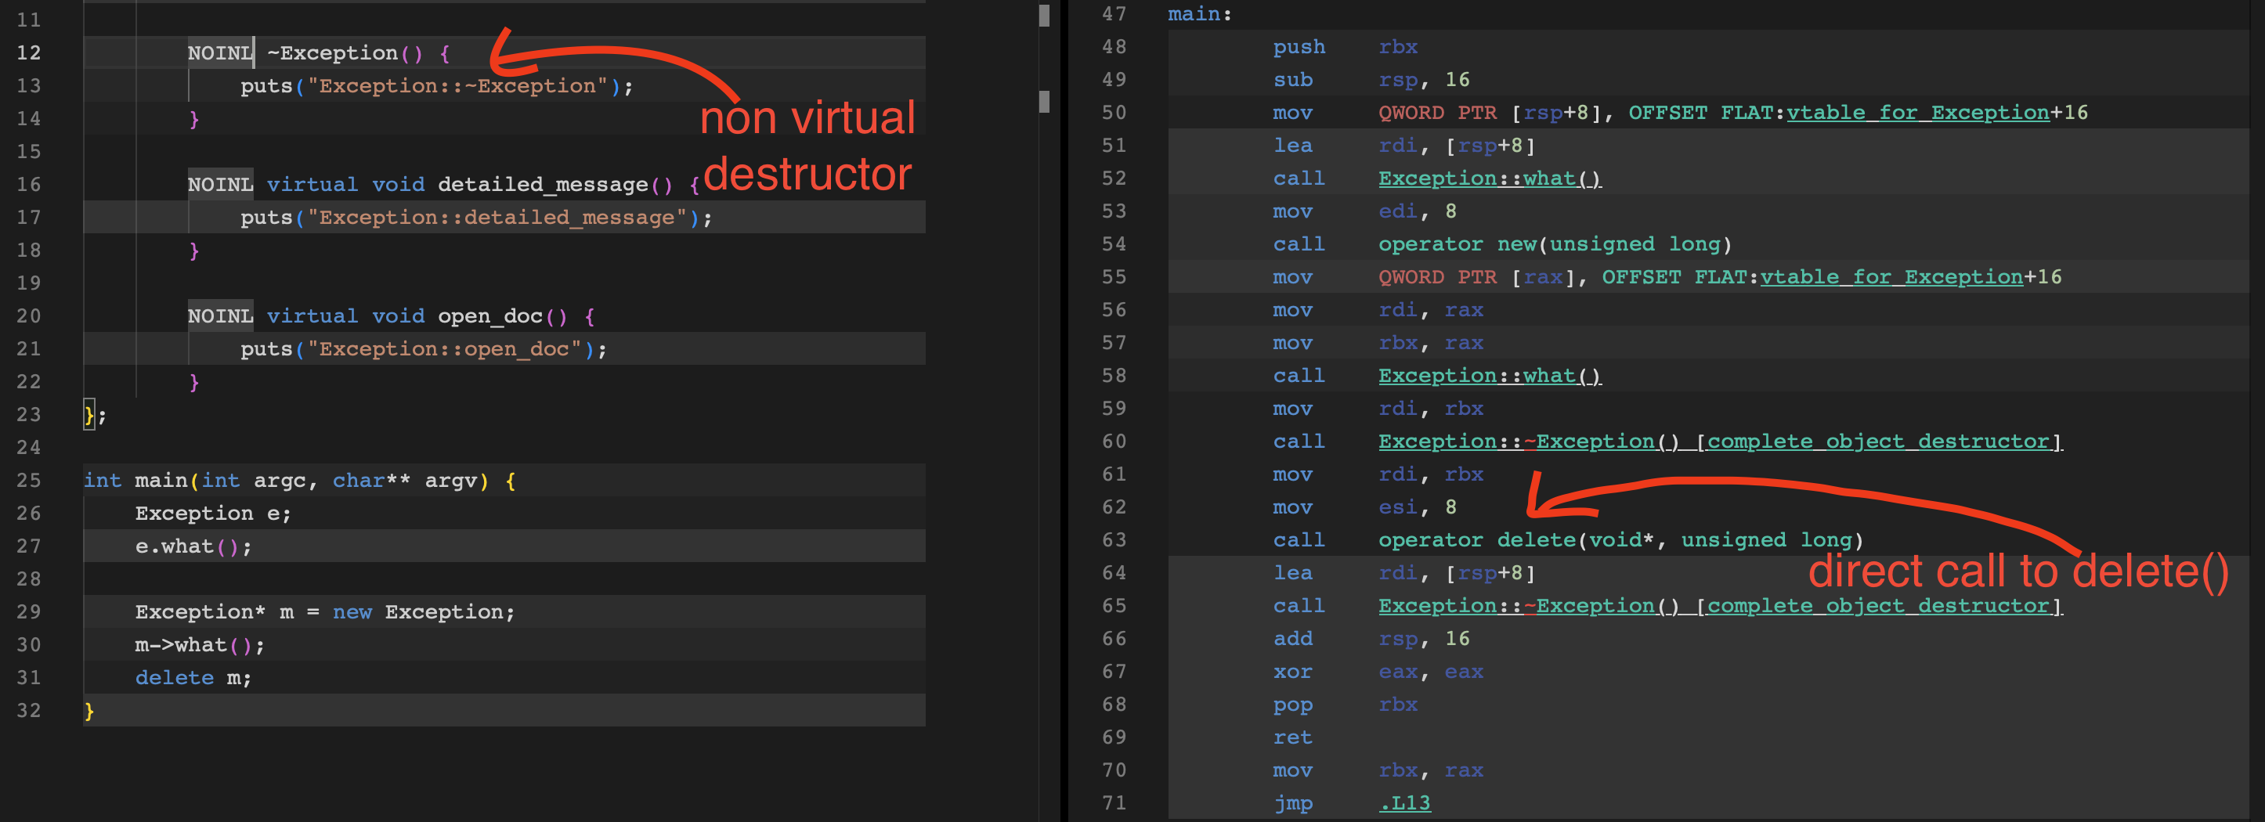The height and width of the screenshot is (822, 2265).
Task: Click 'lea rdi, [rsp+8]' on line 51
Action: point(1404,145)
